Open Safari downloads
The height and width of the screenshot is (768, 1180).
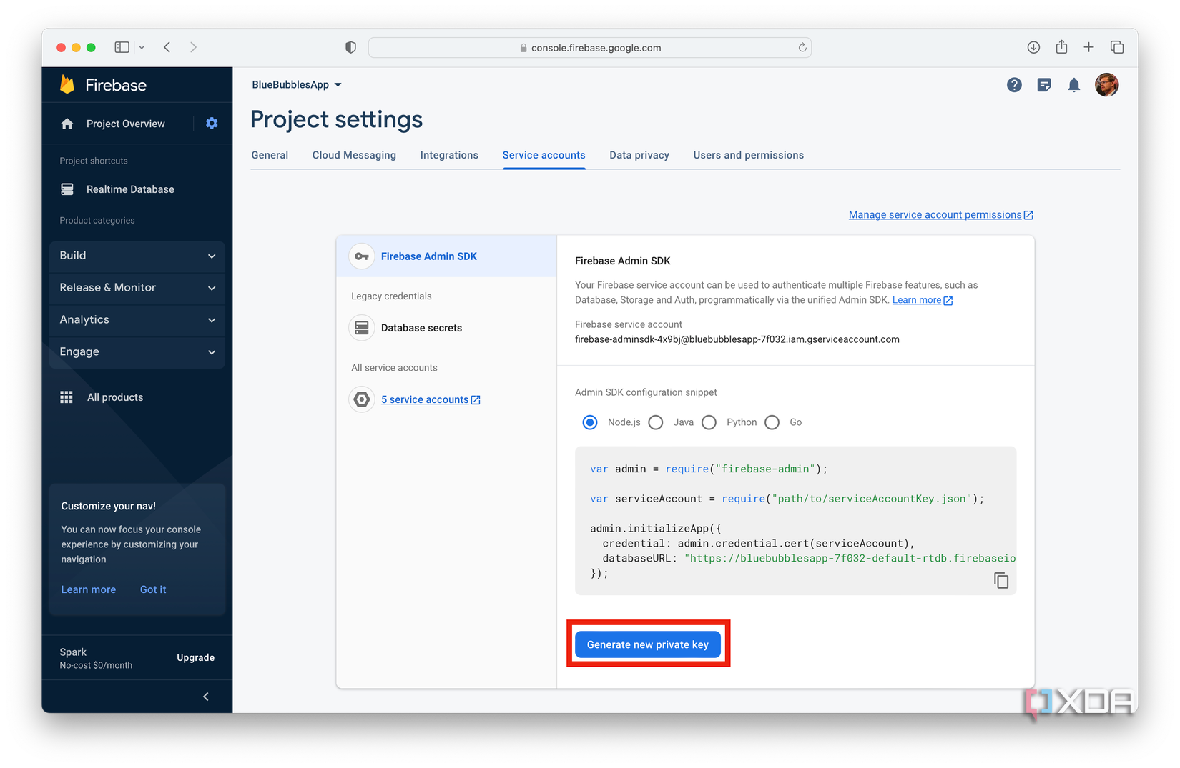pos(1033,47)
